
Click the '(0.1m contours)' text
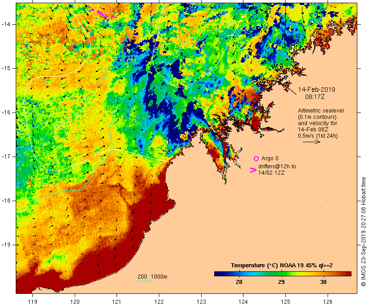pyautogui.click(x=317, y=117)
